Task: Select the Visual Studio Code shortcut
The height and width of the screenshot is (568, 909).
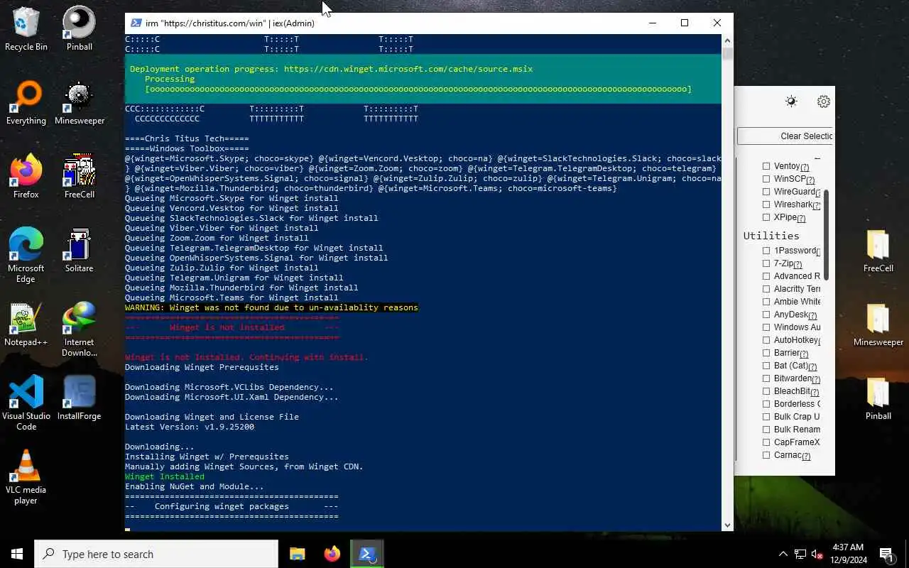Action: pyautogui.click(x=26, y=403)
